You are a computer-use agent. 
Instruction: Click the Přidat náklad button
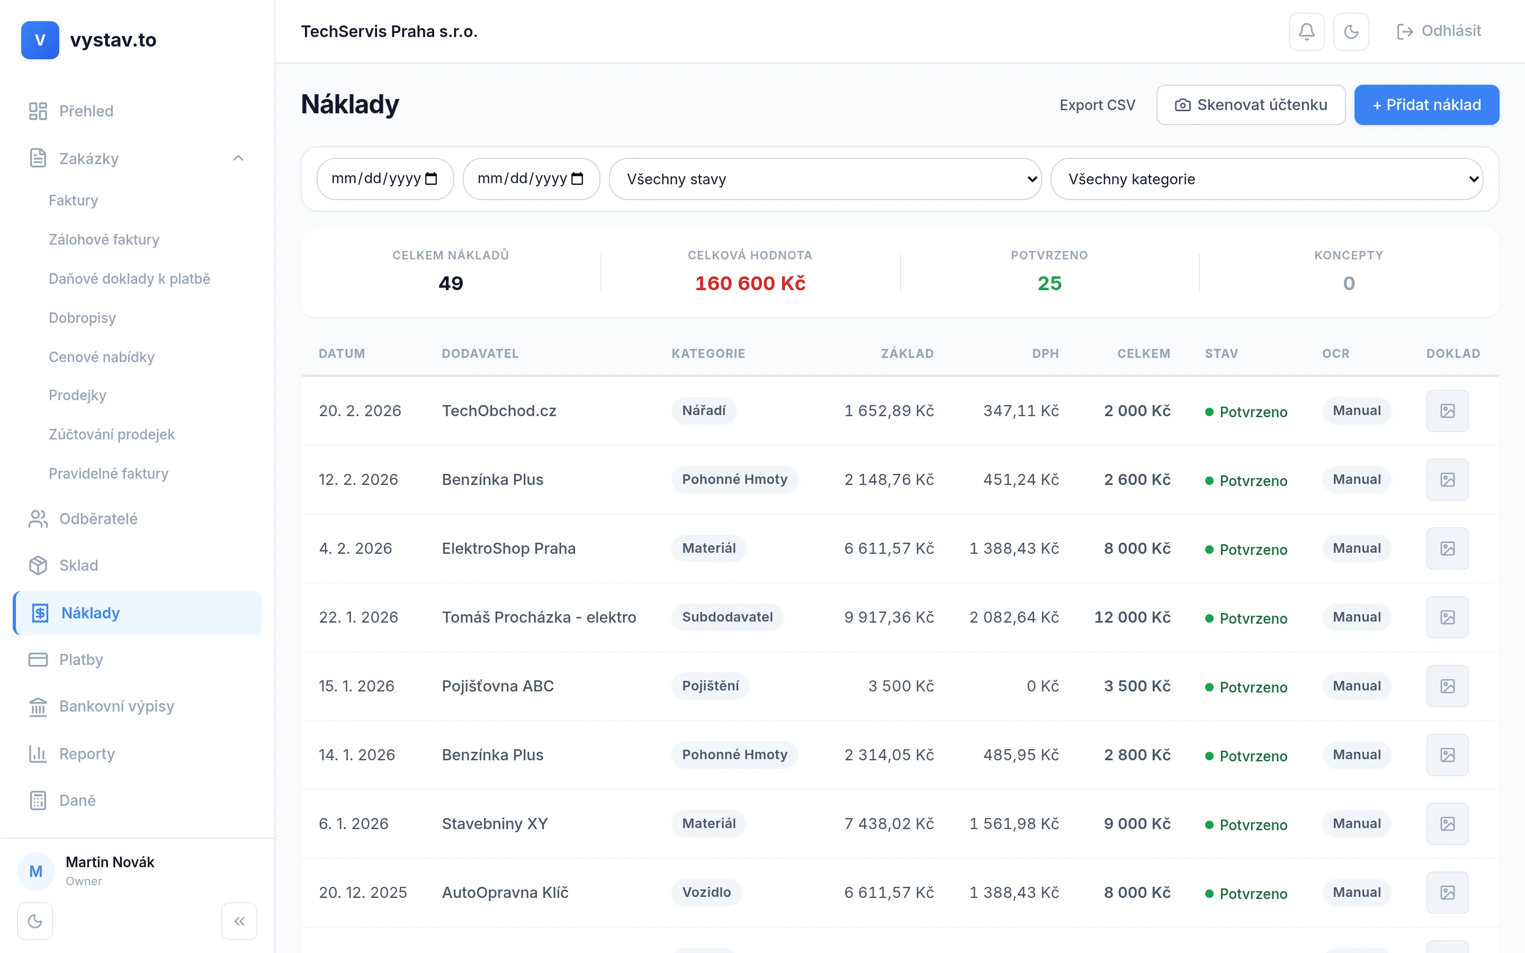[x=1426, y=105]
